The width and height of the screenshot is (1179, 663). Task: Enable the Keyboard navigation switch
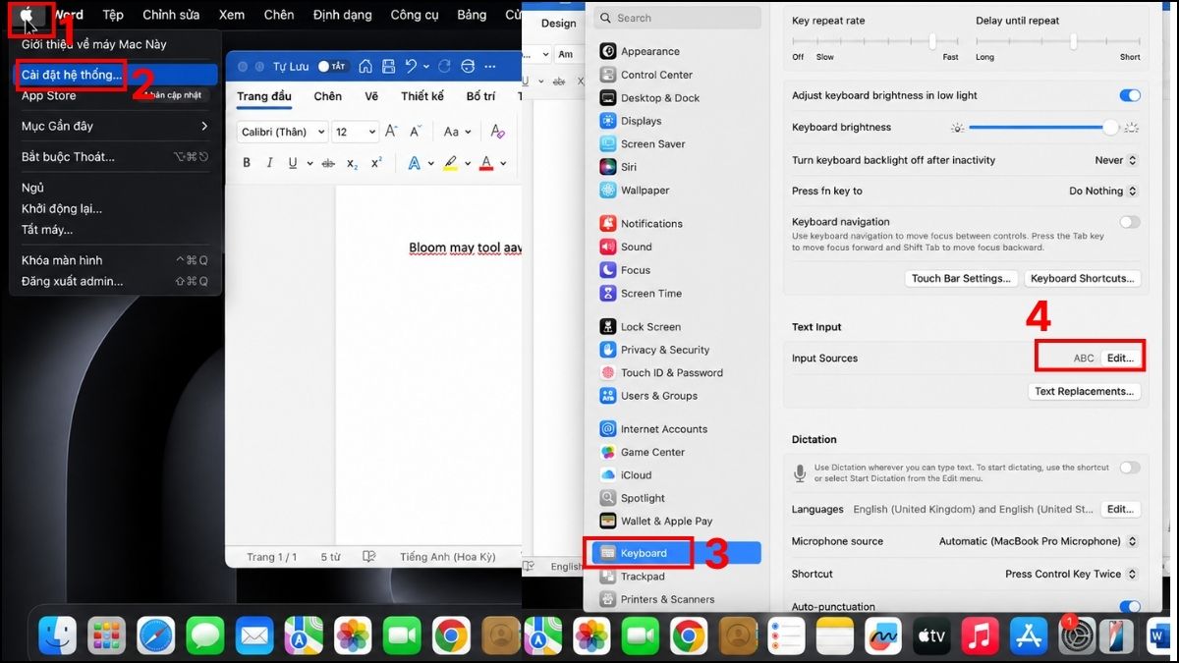(1130, 222)
